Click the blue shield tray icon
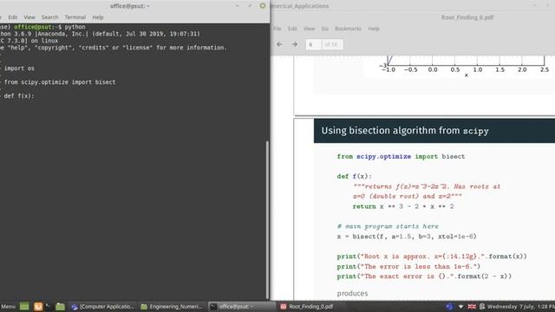Image resolution: width=555 pixels, height=312 pixels. pyautogui.click(x=449, y=307)
